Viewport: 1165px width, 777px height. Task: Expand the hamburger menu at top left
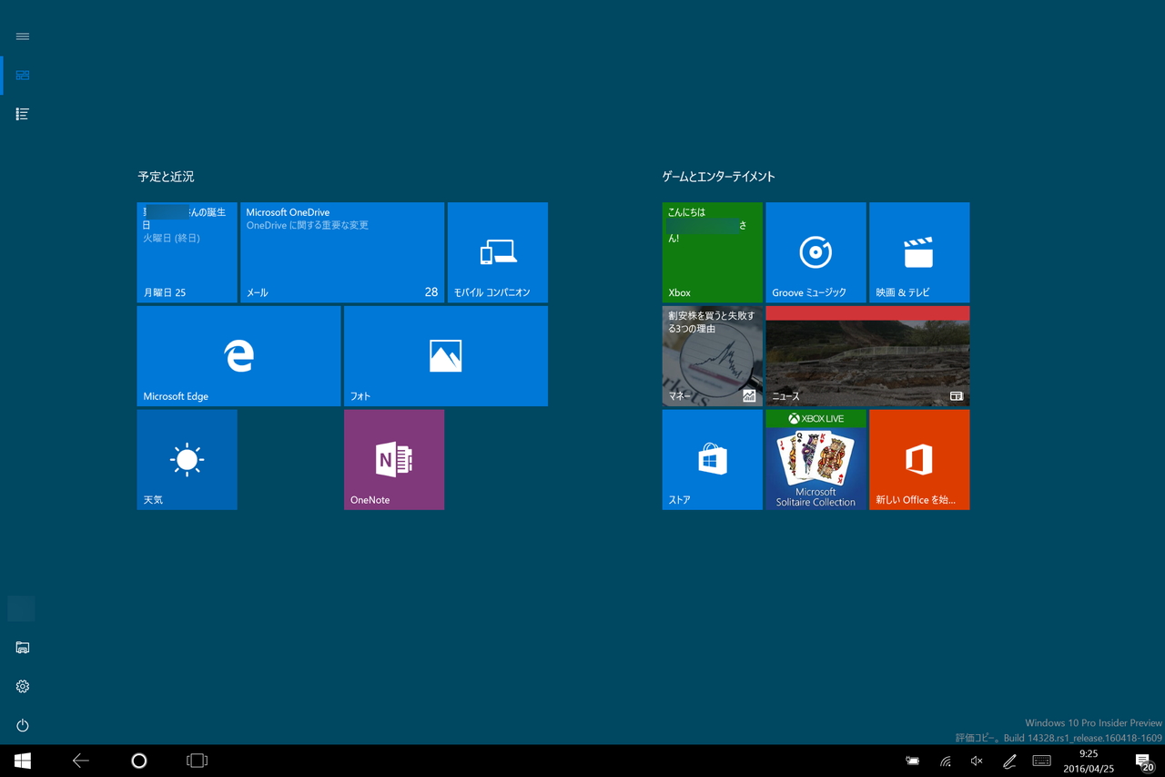(23, 36)
